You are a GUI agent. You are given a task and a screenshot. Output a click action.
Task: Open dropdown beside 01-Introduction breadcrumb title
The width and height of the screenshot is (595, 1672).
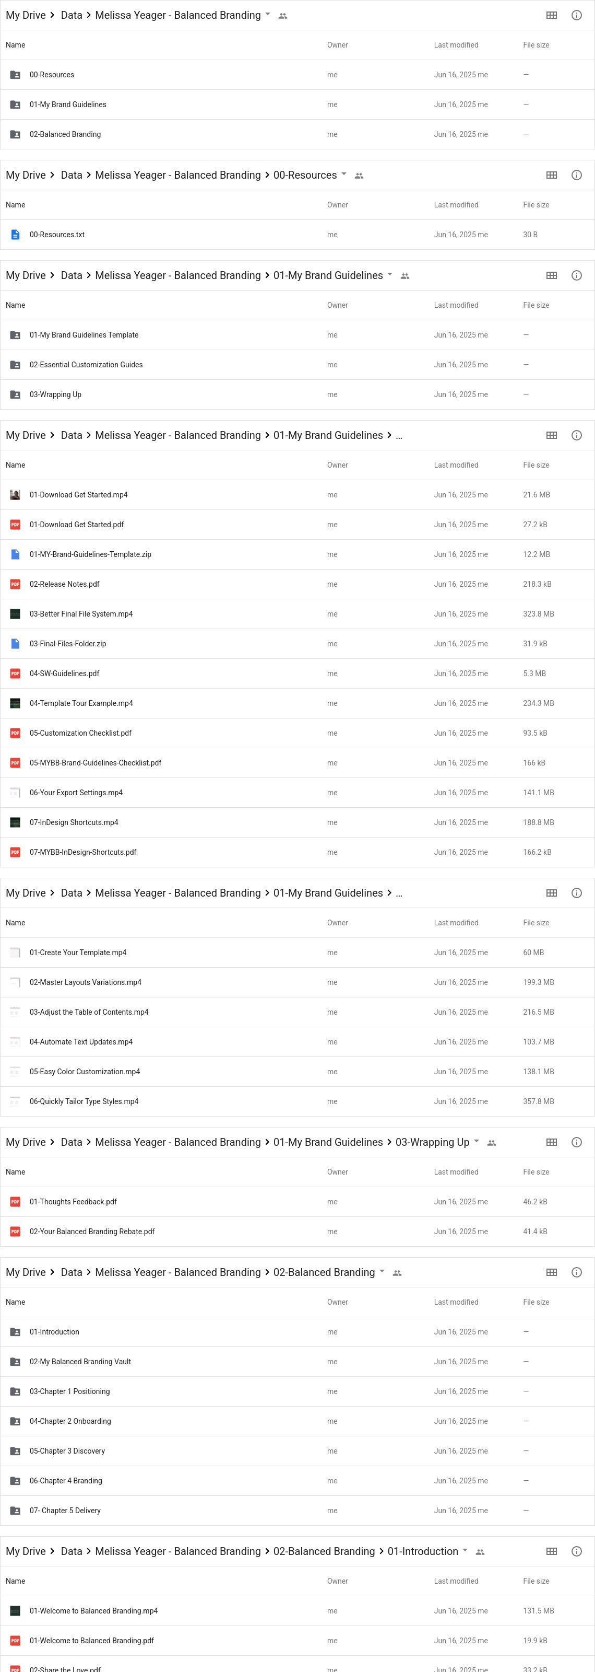click(465, 1551)
